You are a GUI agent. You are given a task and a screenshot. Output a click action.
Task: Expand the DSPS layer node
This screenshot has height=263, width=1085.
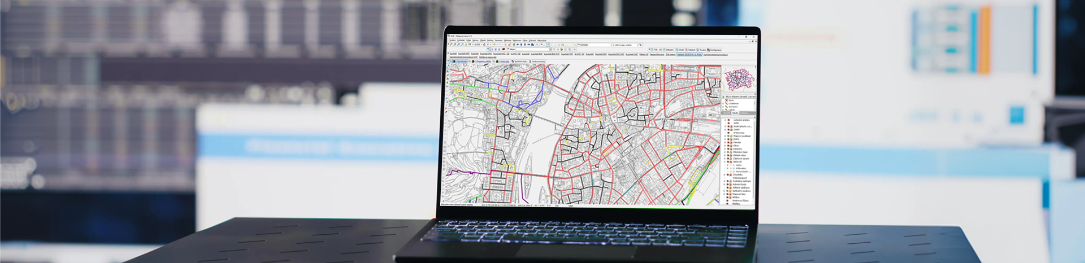point(726,139)
